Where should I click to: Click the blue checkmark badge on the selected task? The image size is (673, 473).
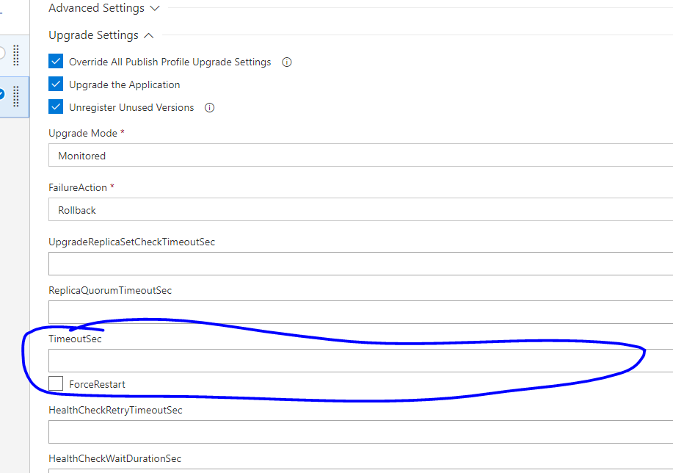[x=3, y=94]
